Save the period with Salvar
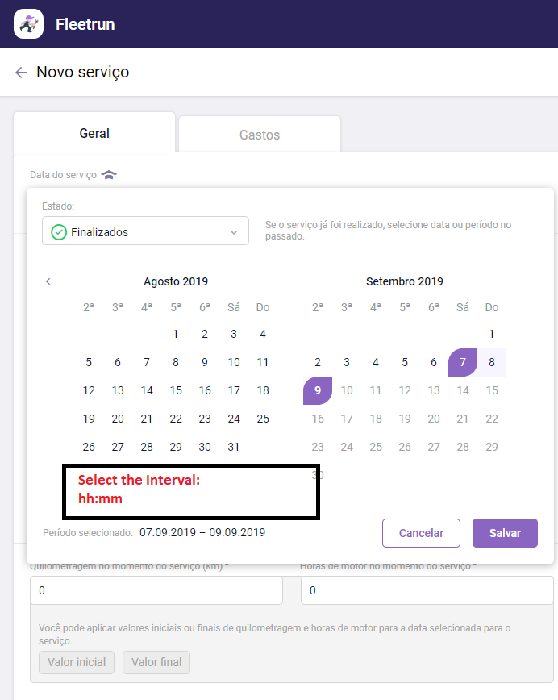Screen dimensions: 558x700 pos(505,533)
